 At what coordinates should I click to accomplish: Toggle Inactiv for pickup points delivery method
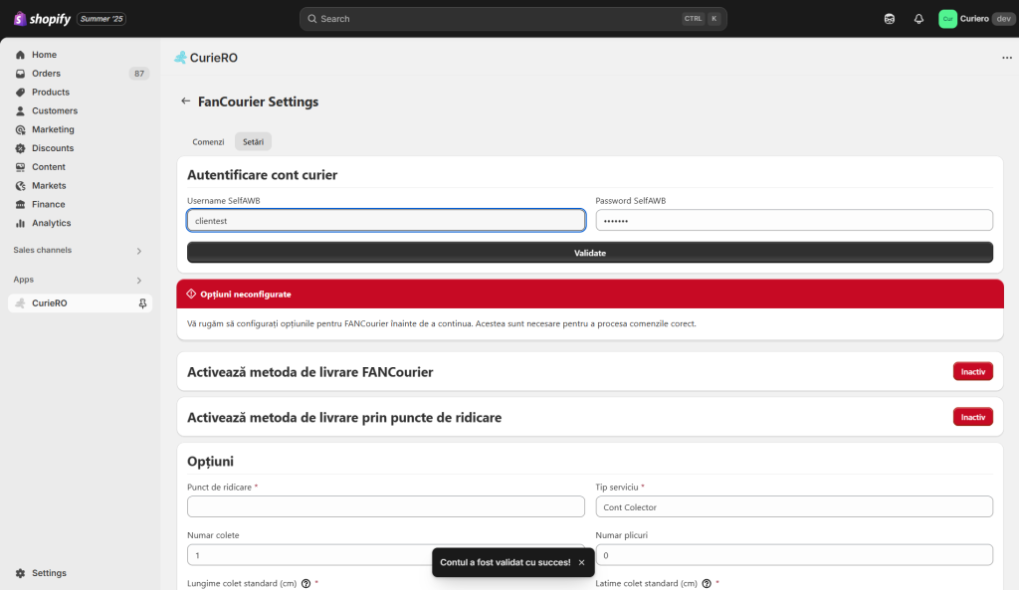click(x=973, y=417)
